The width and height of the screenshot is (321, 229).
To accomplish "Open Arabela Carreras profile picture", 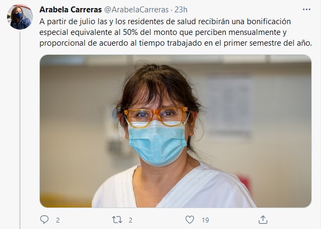I will tap(20, 17).
